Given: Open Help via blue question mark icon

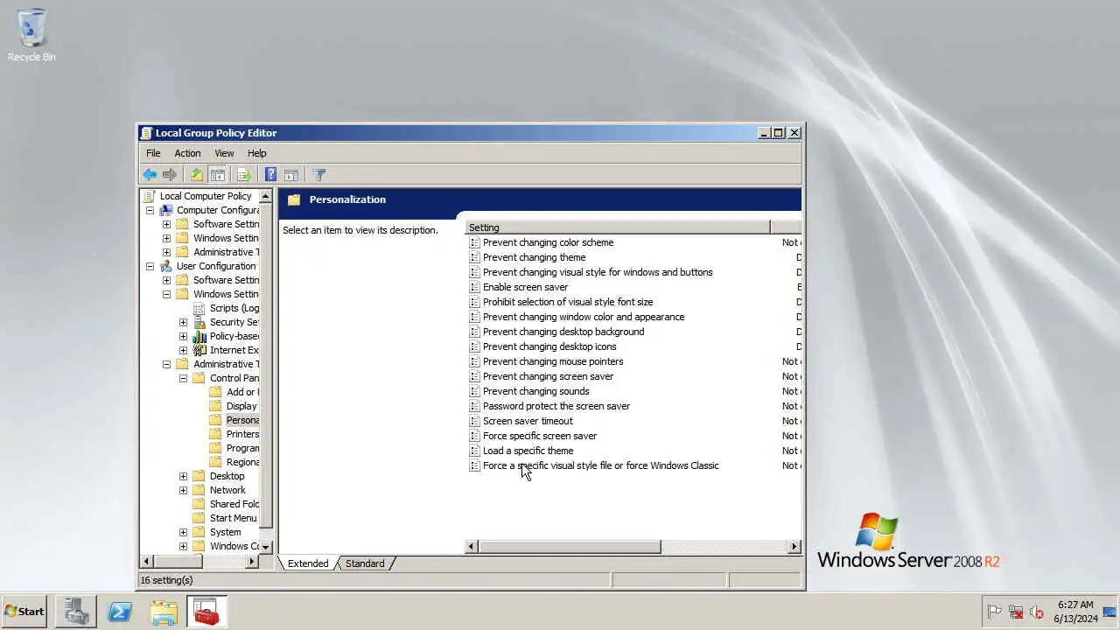Looking at the screenshot, I should coord(271,175).
